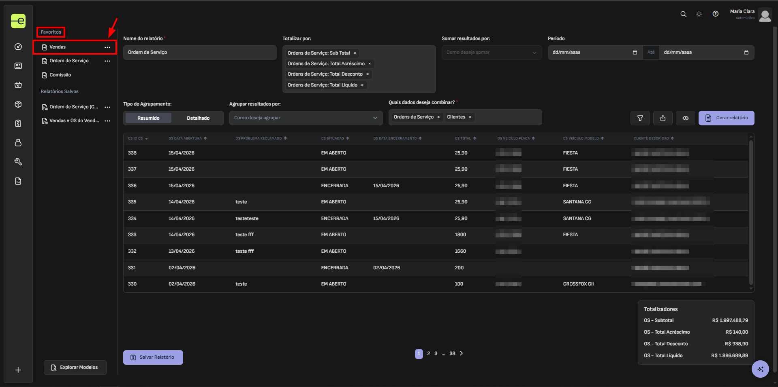The height and width of the screenshot is (387, 778).
Task: Open the package box sidebar icon
Action: (18, 104)
